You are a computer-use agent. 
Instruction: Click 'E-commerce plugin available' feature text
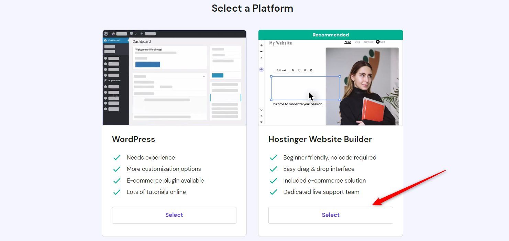click(165, 180)
